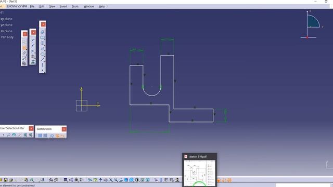This screenshot has width=333, height=187.
Task: Close the Sketch tools toolbar
Action: pyautogui.click(x=64, y=129)
